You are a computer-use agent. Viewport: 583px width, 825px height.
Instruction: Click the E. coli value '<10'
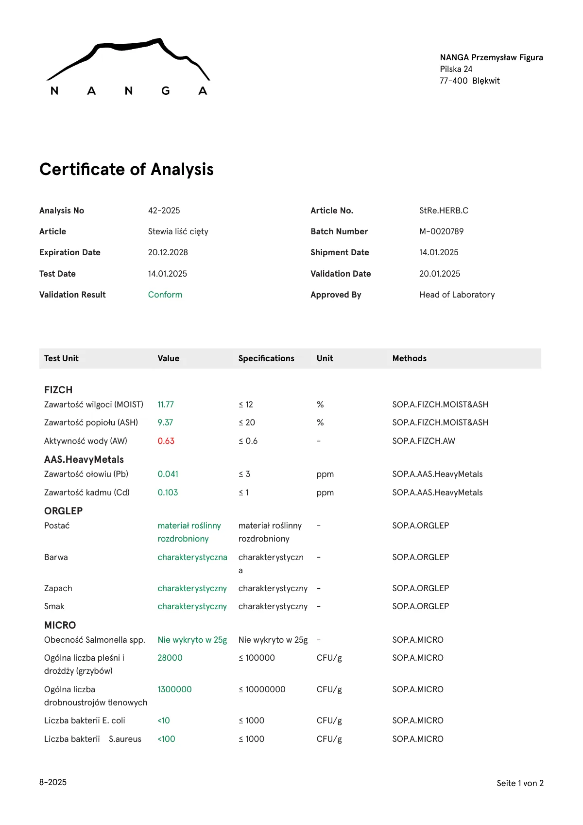tap(164, 720)
